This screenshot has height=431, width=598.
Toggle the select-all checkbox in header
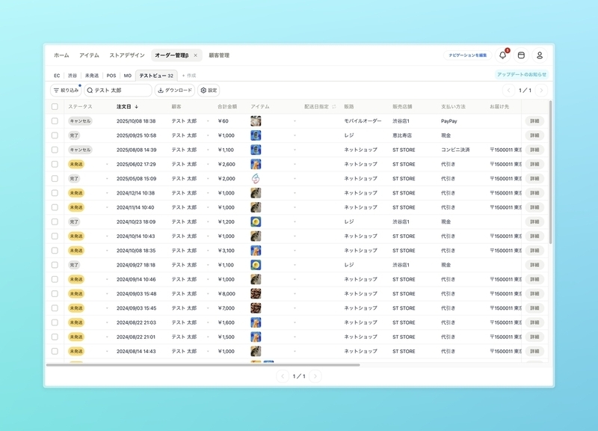coord(55,107)
